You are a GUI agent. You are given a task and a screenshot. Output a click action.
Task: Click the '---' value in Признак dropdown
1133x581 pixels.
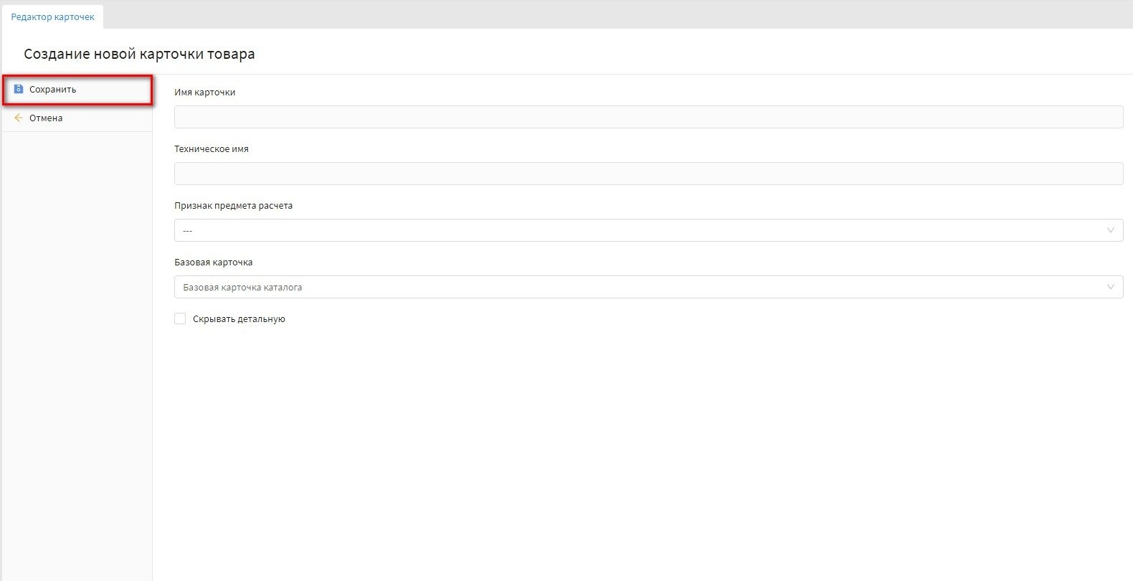coord(187,231)
